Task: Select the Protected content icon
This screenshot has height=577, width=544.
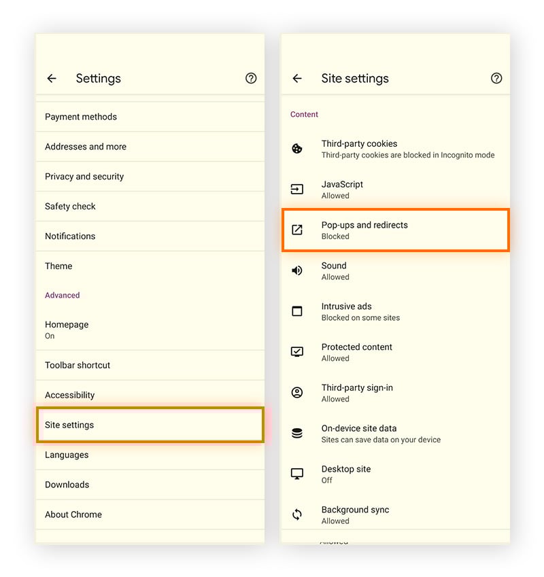Action: click(296, 352)
